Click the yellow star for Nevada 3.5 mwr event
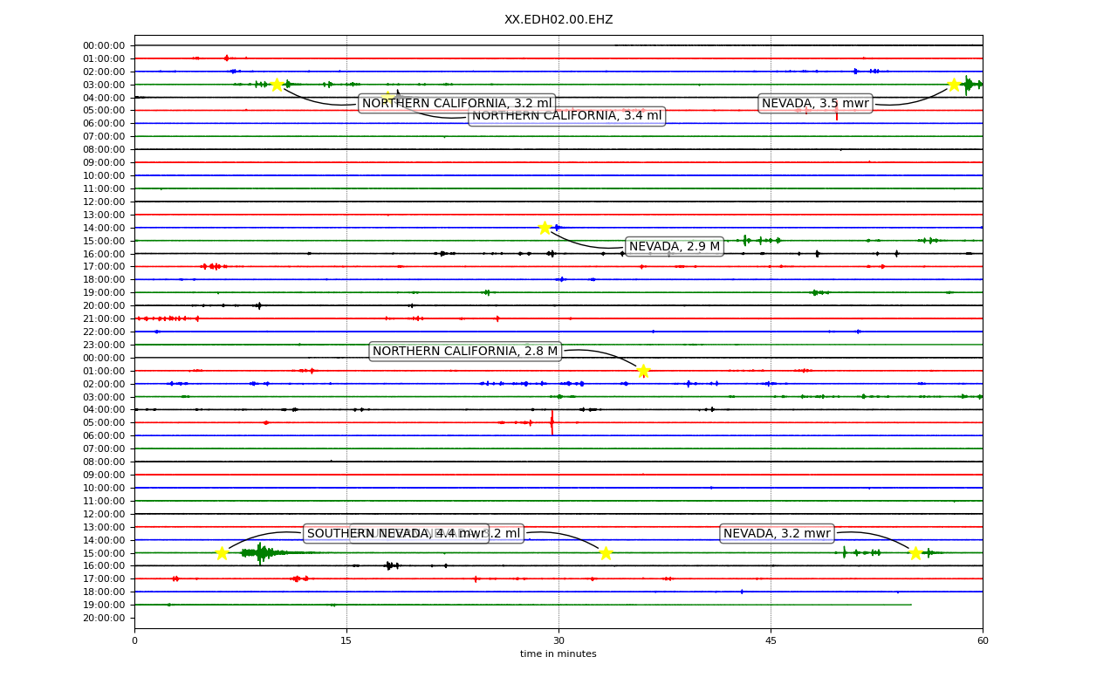The height and width of the screenshot is (698, 1117). click(954, 85)
